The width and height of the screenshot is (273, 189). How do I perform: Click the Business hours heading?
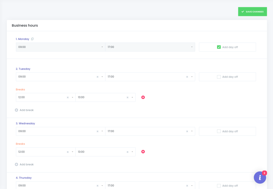coord(25,25)
